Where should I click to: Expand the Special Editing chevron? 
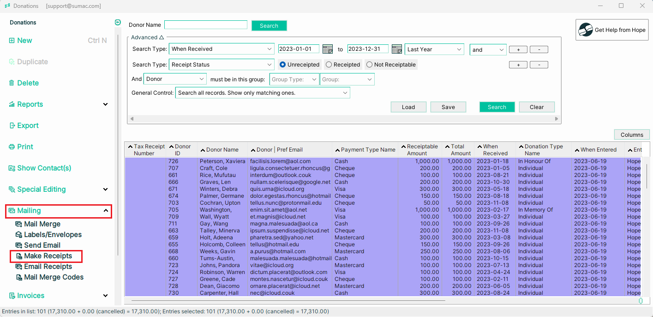point(106,189)
